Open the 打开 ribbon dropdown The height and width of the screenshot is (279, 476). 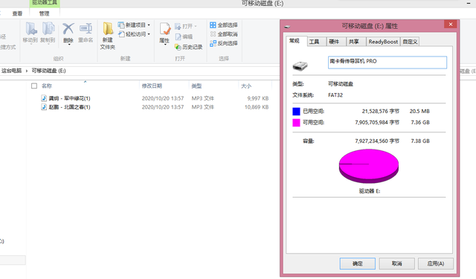(x=185, y=26)
